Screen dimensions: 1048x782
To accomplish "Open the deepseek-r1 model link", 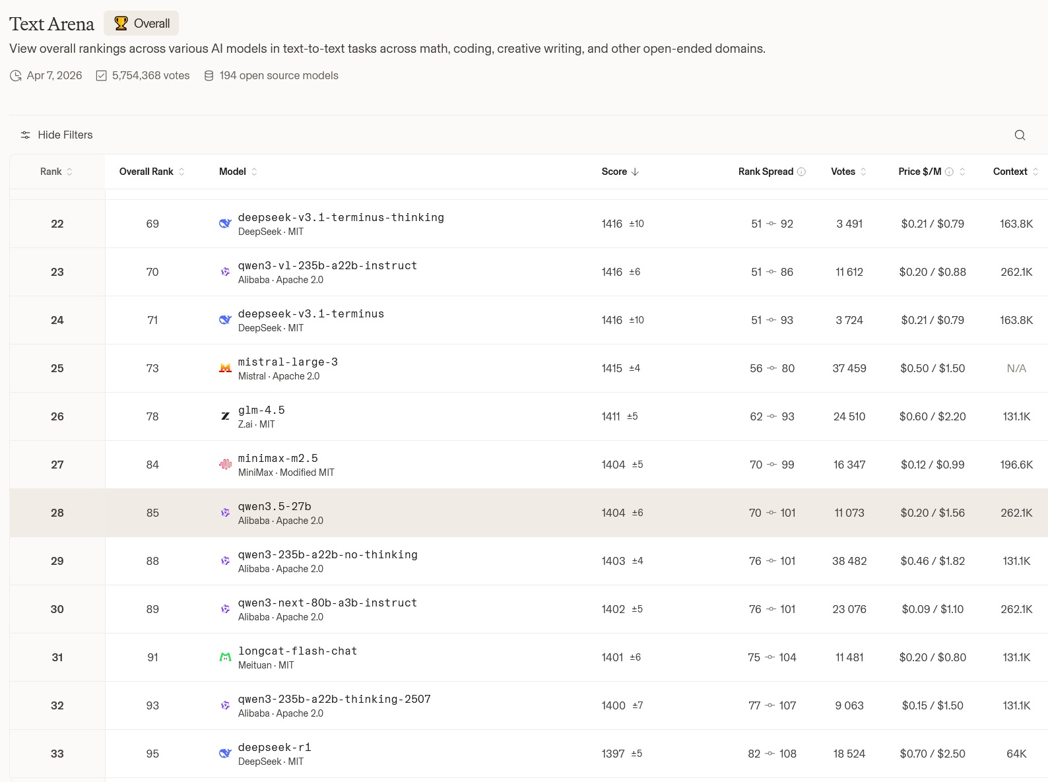I will [275, 748].
